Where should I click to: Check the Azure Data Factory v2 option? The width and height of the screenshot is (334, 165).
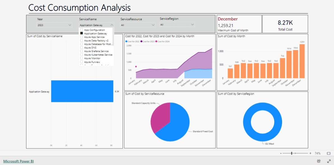(x=82, y=40)
